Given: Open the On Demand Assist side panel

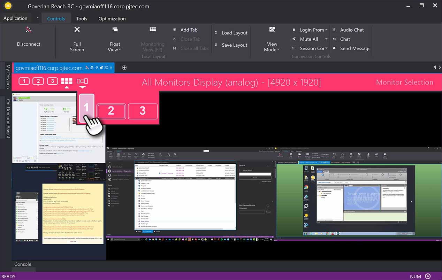Looking at the screenshot, I should (8, 119).
